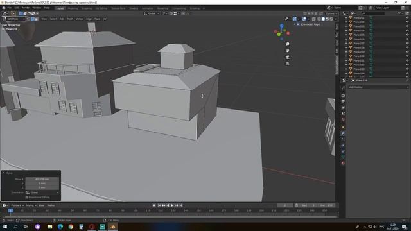
Task: Open Output properties tab icon
Action: pyautogui.click(x=343, y=101)
